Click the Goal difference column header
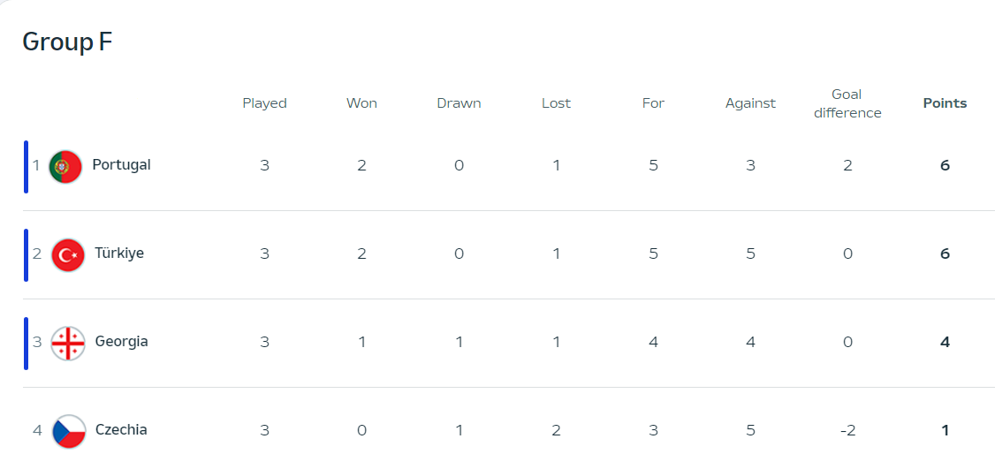Viewport: 995px width, 469px height. [847, 104]
